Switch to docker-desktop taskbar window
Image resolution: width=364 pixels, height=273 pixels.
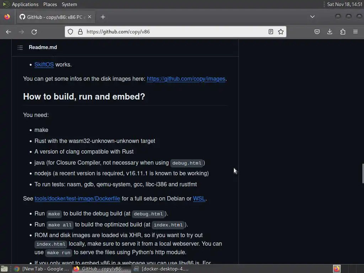[161, 269]
